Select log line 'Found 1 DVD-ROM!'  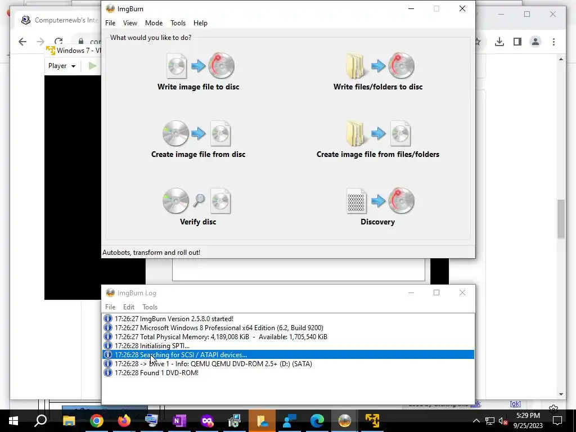(289, 373)
